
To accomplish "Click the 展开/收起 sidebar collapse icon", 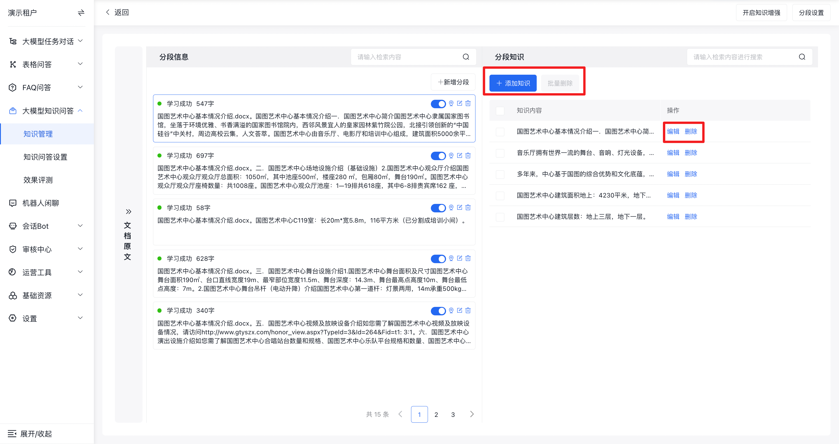I will pyautogui.click(x=12, y=433).
